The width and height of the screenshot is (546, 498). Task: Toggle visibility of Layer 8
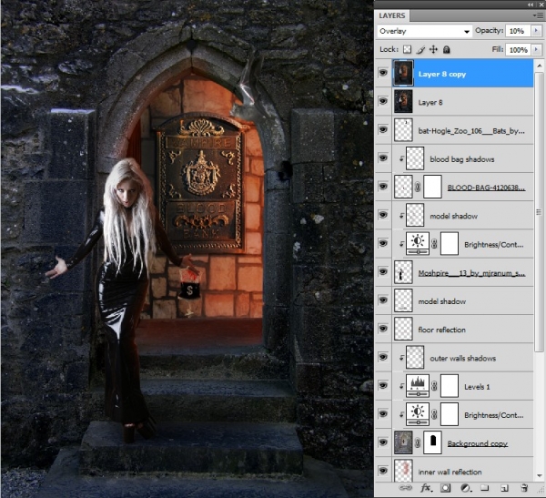pyautogui.click(x=383, y=101)
